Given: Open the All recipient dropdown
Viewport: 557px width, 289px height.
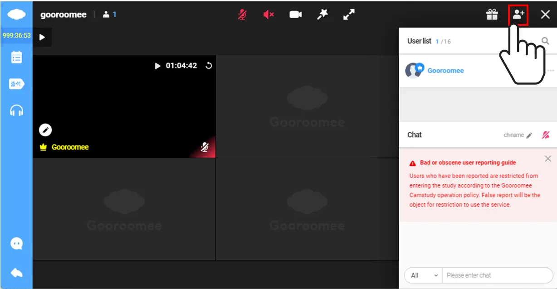Looking at the screenshot, I should click(x=423, y=275).
